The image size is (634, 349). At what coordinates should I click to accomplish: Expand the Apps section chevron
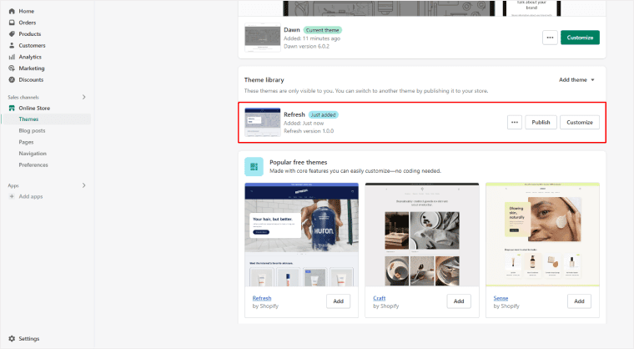[84, 185]
